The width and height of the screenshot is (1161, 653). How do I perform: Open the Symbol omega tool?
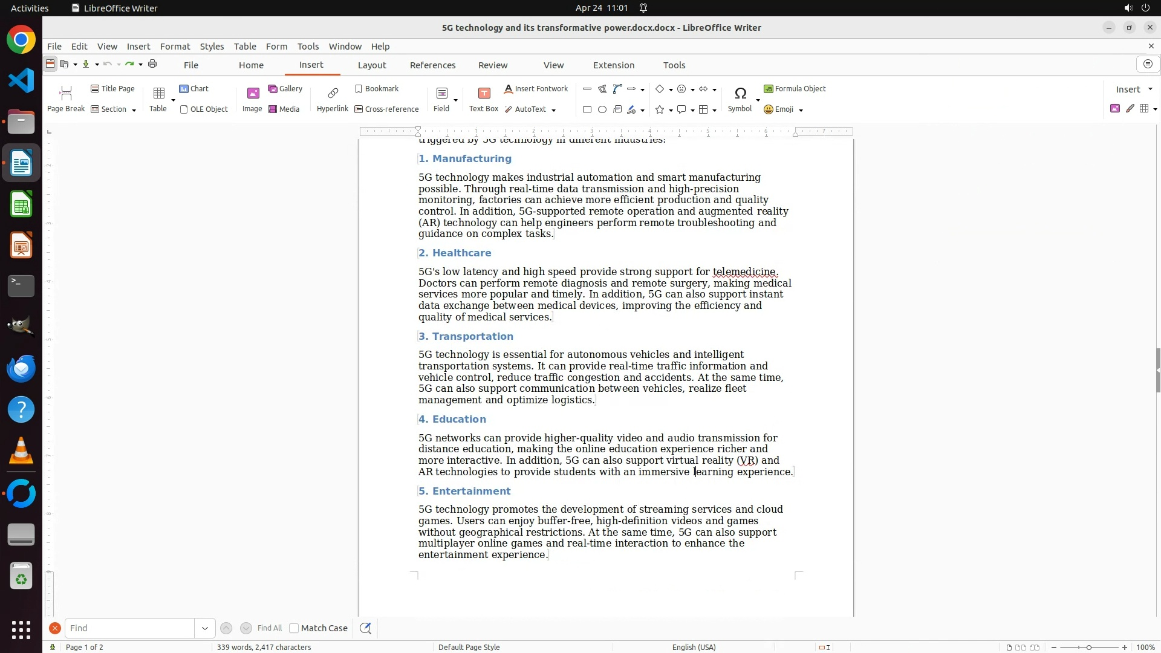[x=740, y=94]
